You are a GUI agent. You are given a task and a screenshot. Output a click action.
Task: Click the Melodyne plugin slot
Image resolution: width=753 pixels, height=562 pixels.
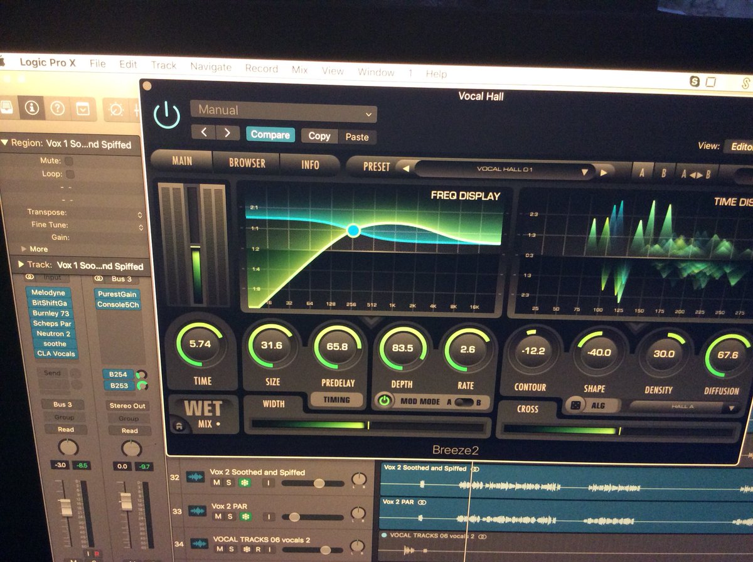[x=48, y=293]
